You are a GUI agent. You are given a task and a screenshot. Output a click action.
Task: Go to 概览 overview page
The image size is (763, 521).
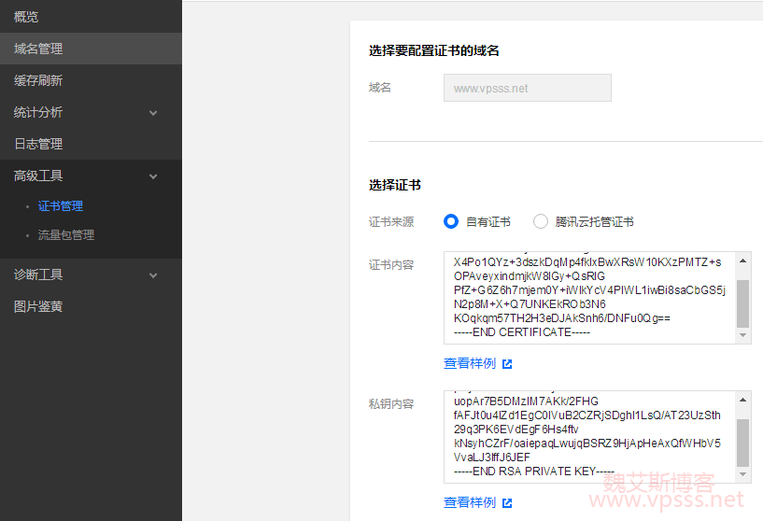pos(26,17)
